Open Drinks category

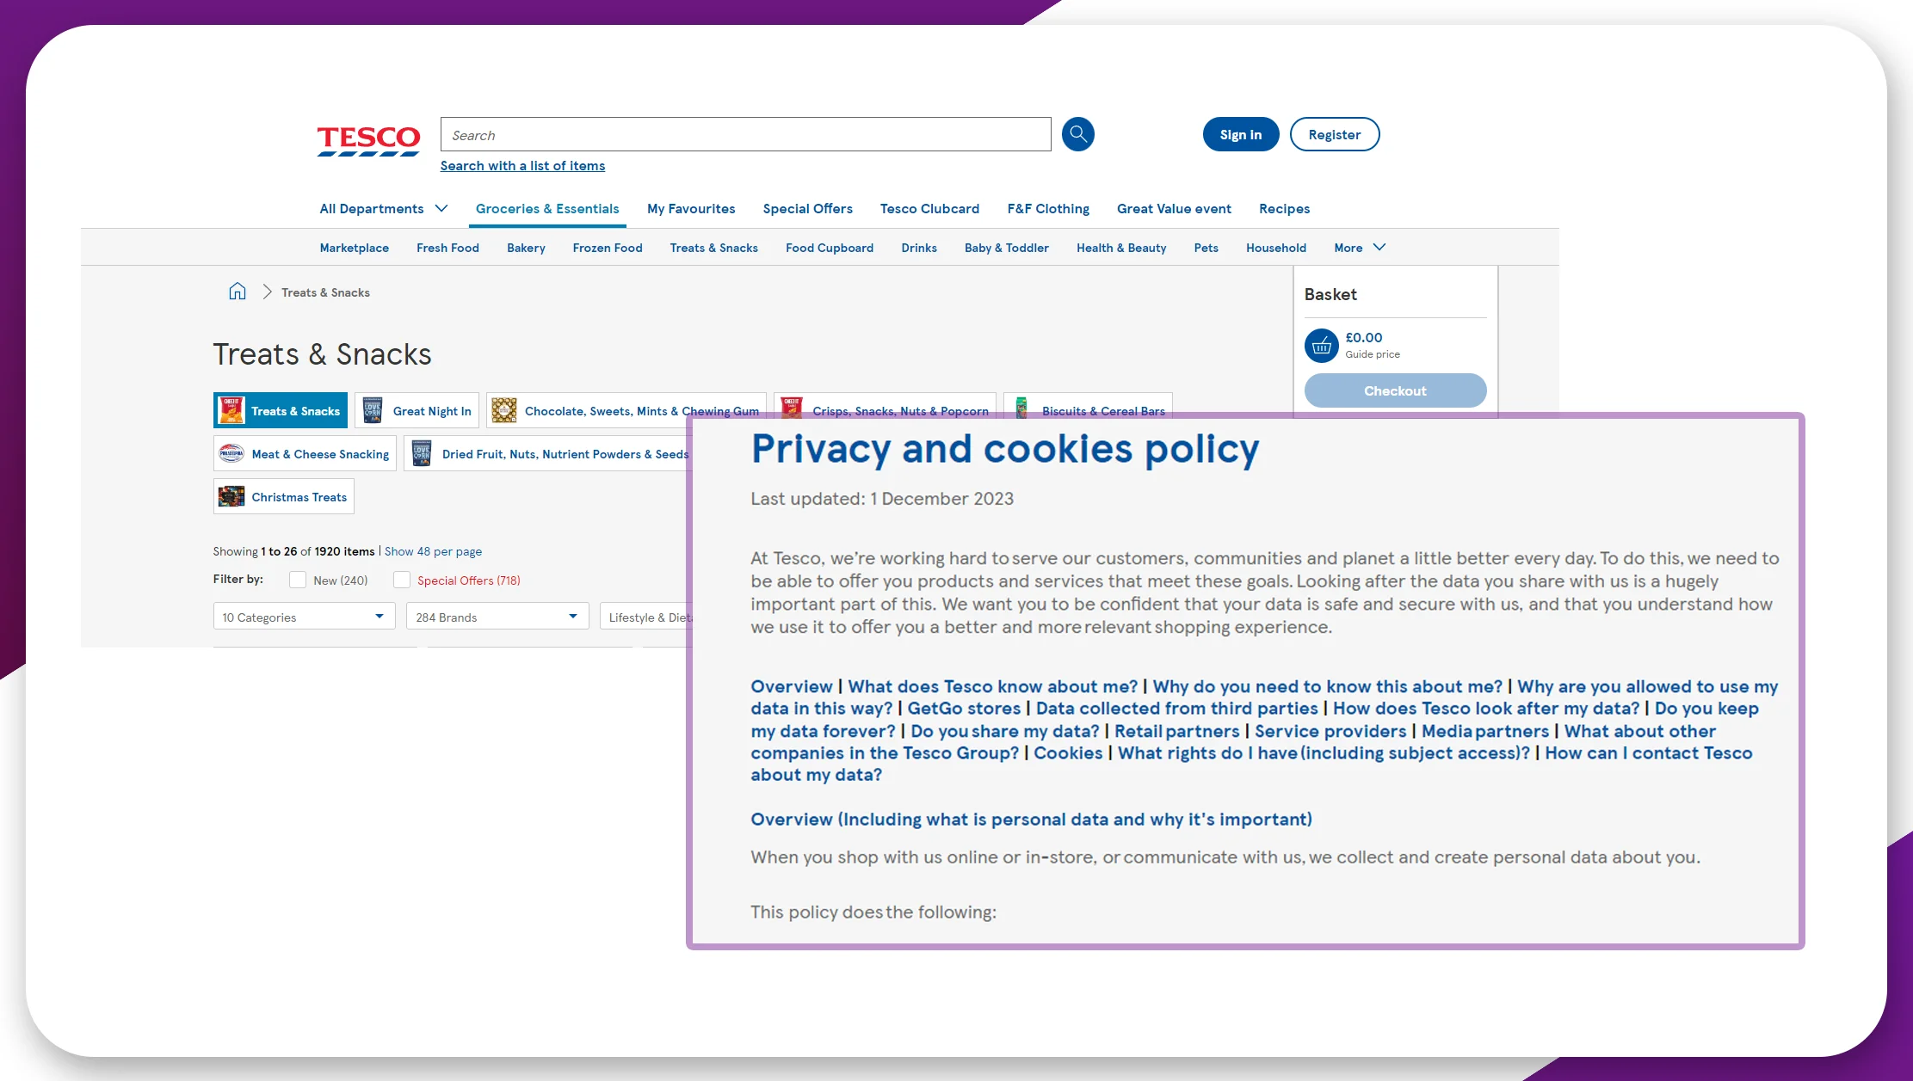tap(919, 248)
